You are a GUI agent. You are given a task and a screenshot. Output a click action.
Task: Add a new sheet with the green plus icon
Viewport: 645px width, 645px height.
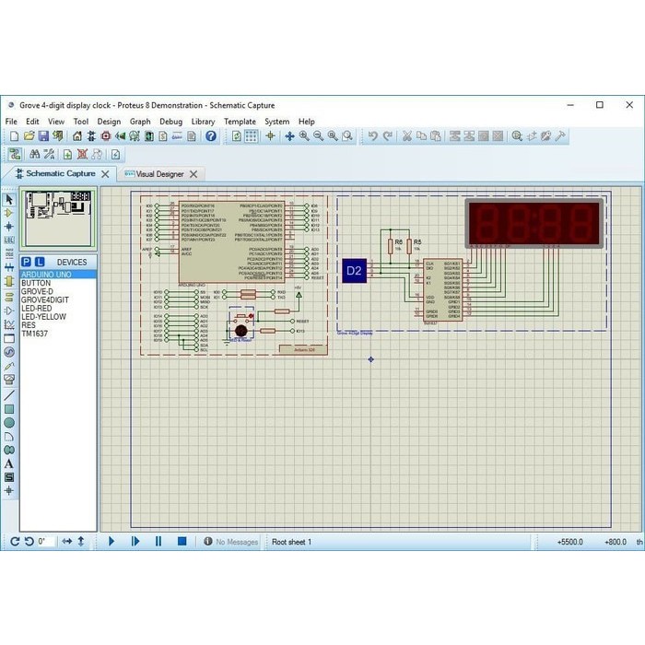pyautogui.click(x=67, y=155)
